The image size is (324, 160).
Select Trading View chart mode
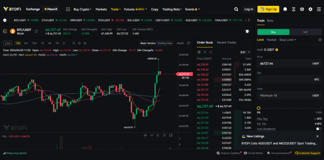pyautogui.click(x=165, y=43)
